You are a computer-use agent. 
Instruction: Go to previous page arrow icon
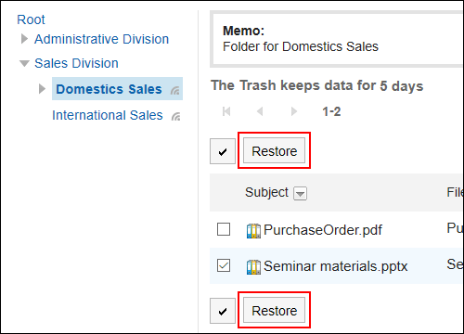pos(260,111)
